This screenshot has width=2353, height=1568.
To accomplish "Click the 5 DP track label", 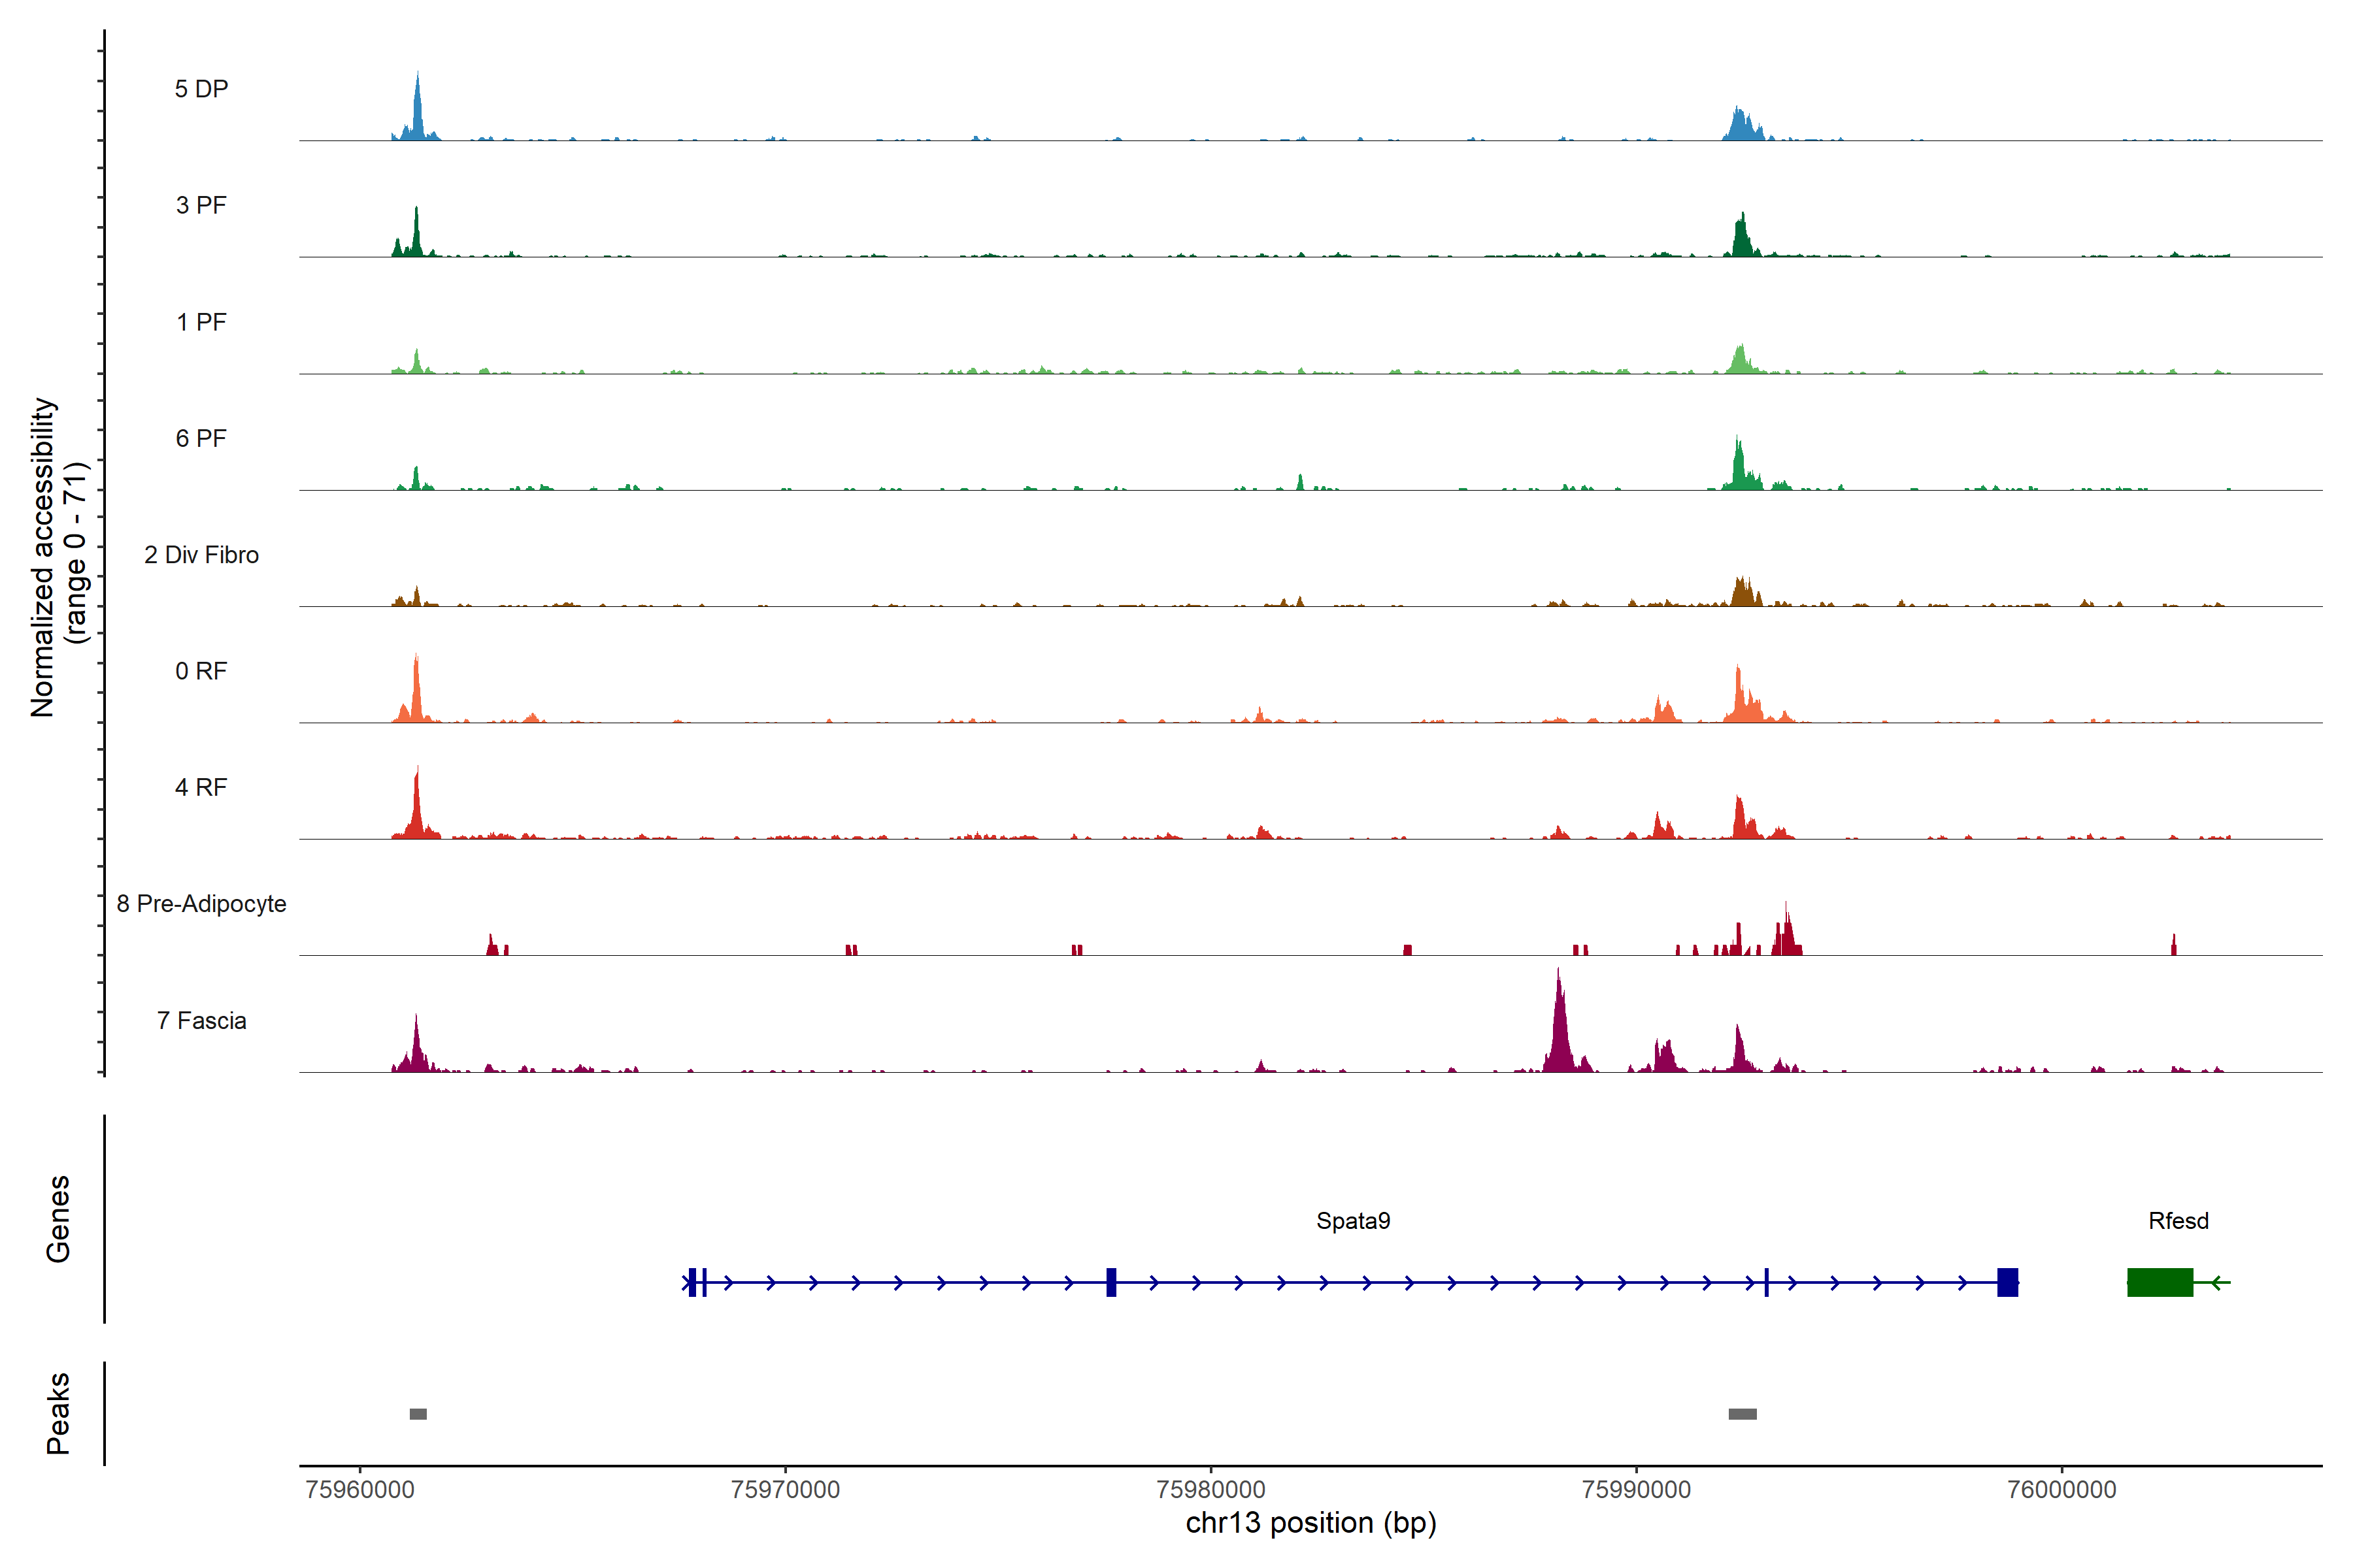I will (x=201, y=89).
